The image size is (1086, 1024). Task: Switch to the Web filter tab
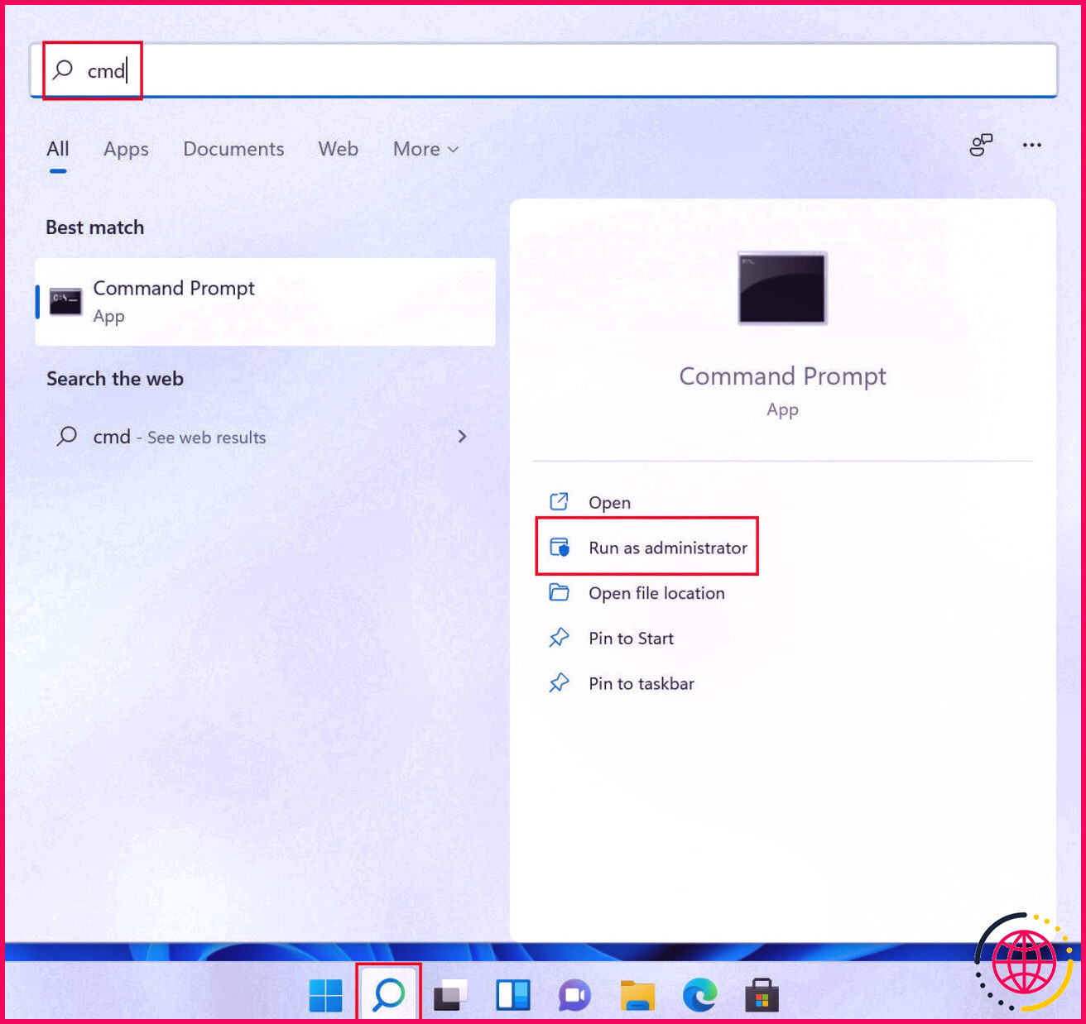tap(338, 150)
